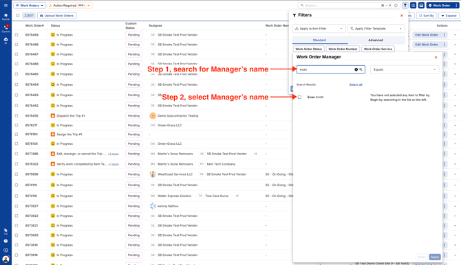Select checkbox for work order 6578467

tap(17, 54)
